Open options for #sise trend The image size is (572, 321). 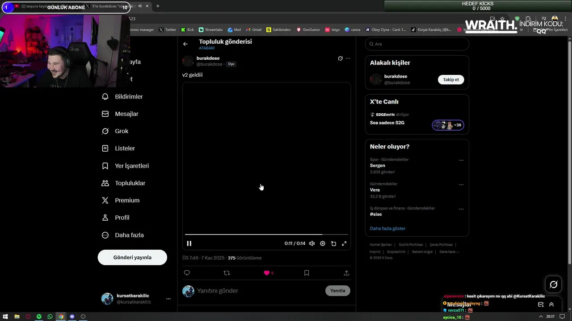(x=461, y=209)
